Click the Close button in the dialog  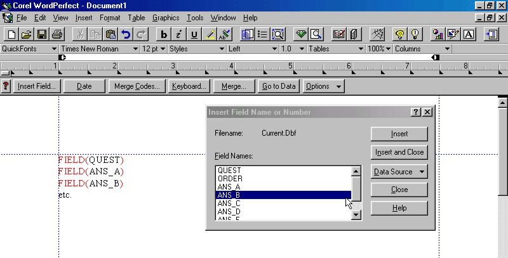[399, 190]
